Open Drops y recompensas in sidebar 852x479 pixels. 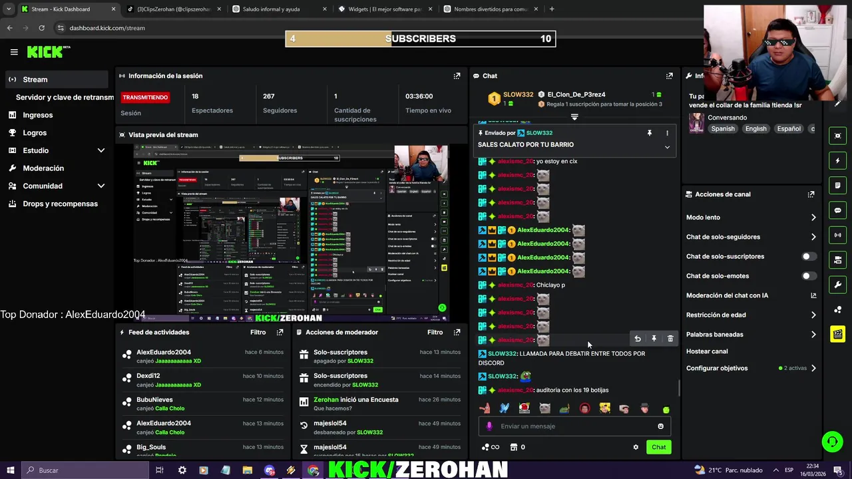click(x=60, y=204)
